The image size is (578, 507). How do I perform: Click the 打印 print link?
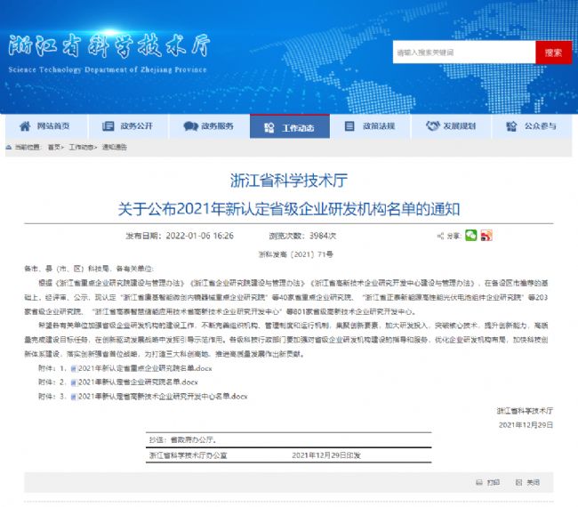pos(494,482)
